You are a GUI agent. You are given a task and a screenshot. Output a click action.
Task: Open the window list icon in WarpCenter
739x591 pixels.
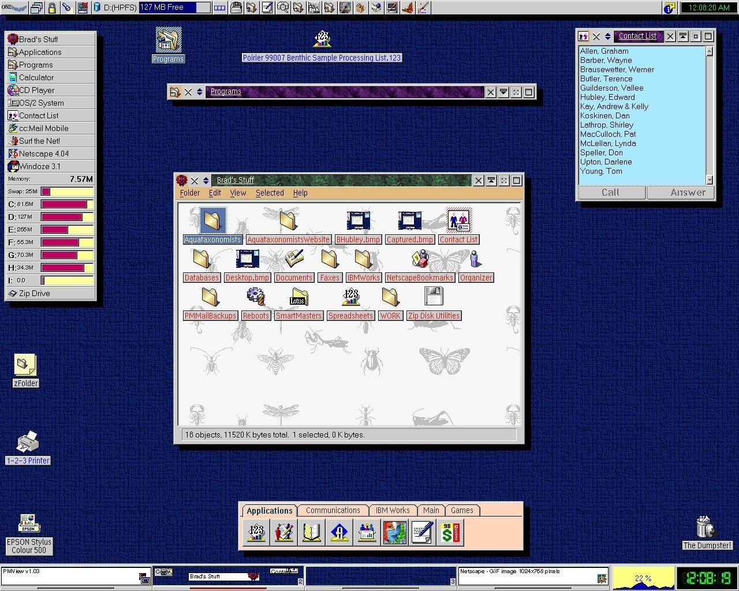[x=37, y=8]
